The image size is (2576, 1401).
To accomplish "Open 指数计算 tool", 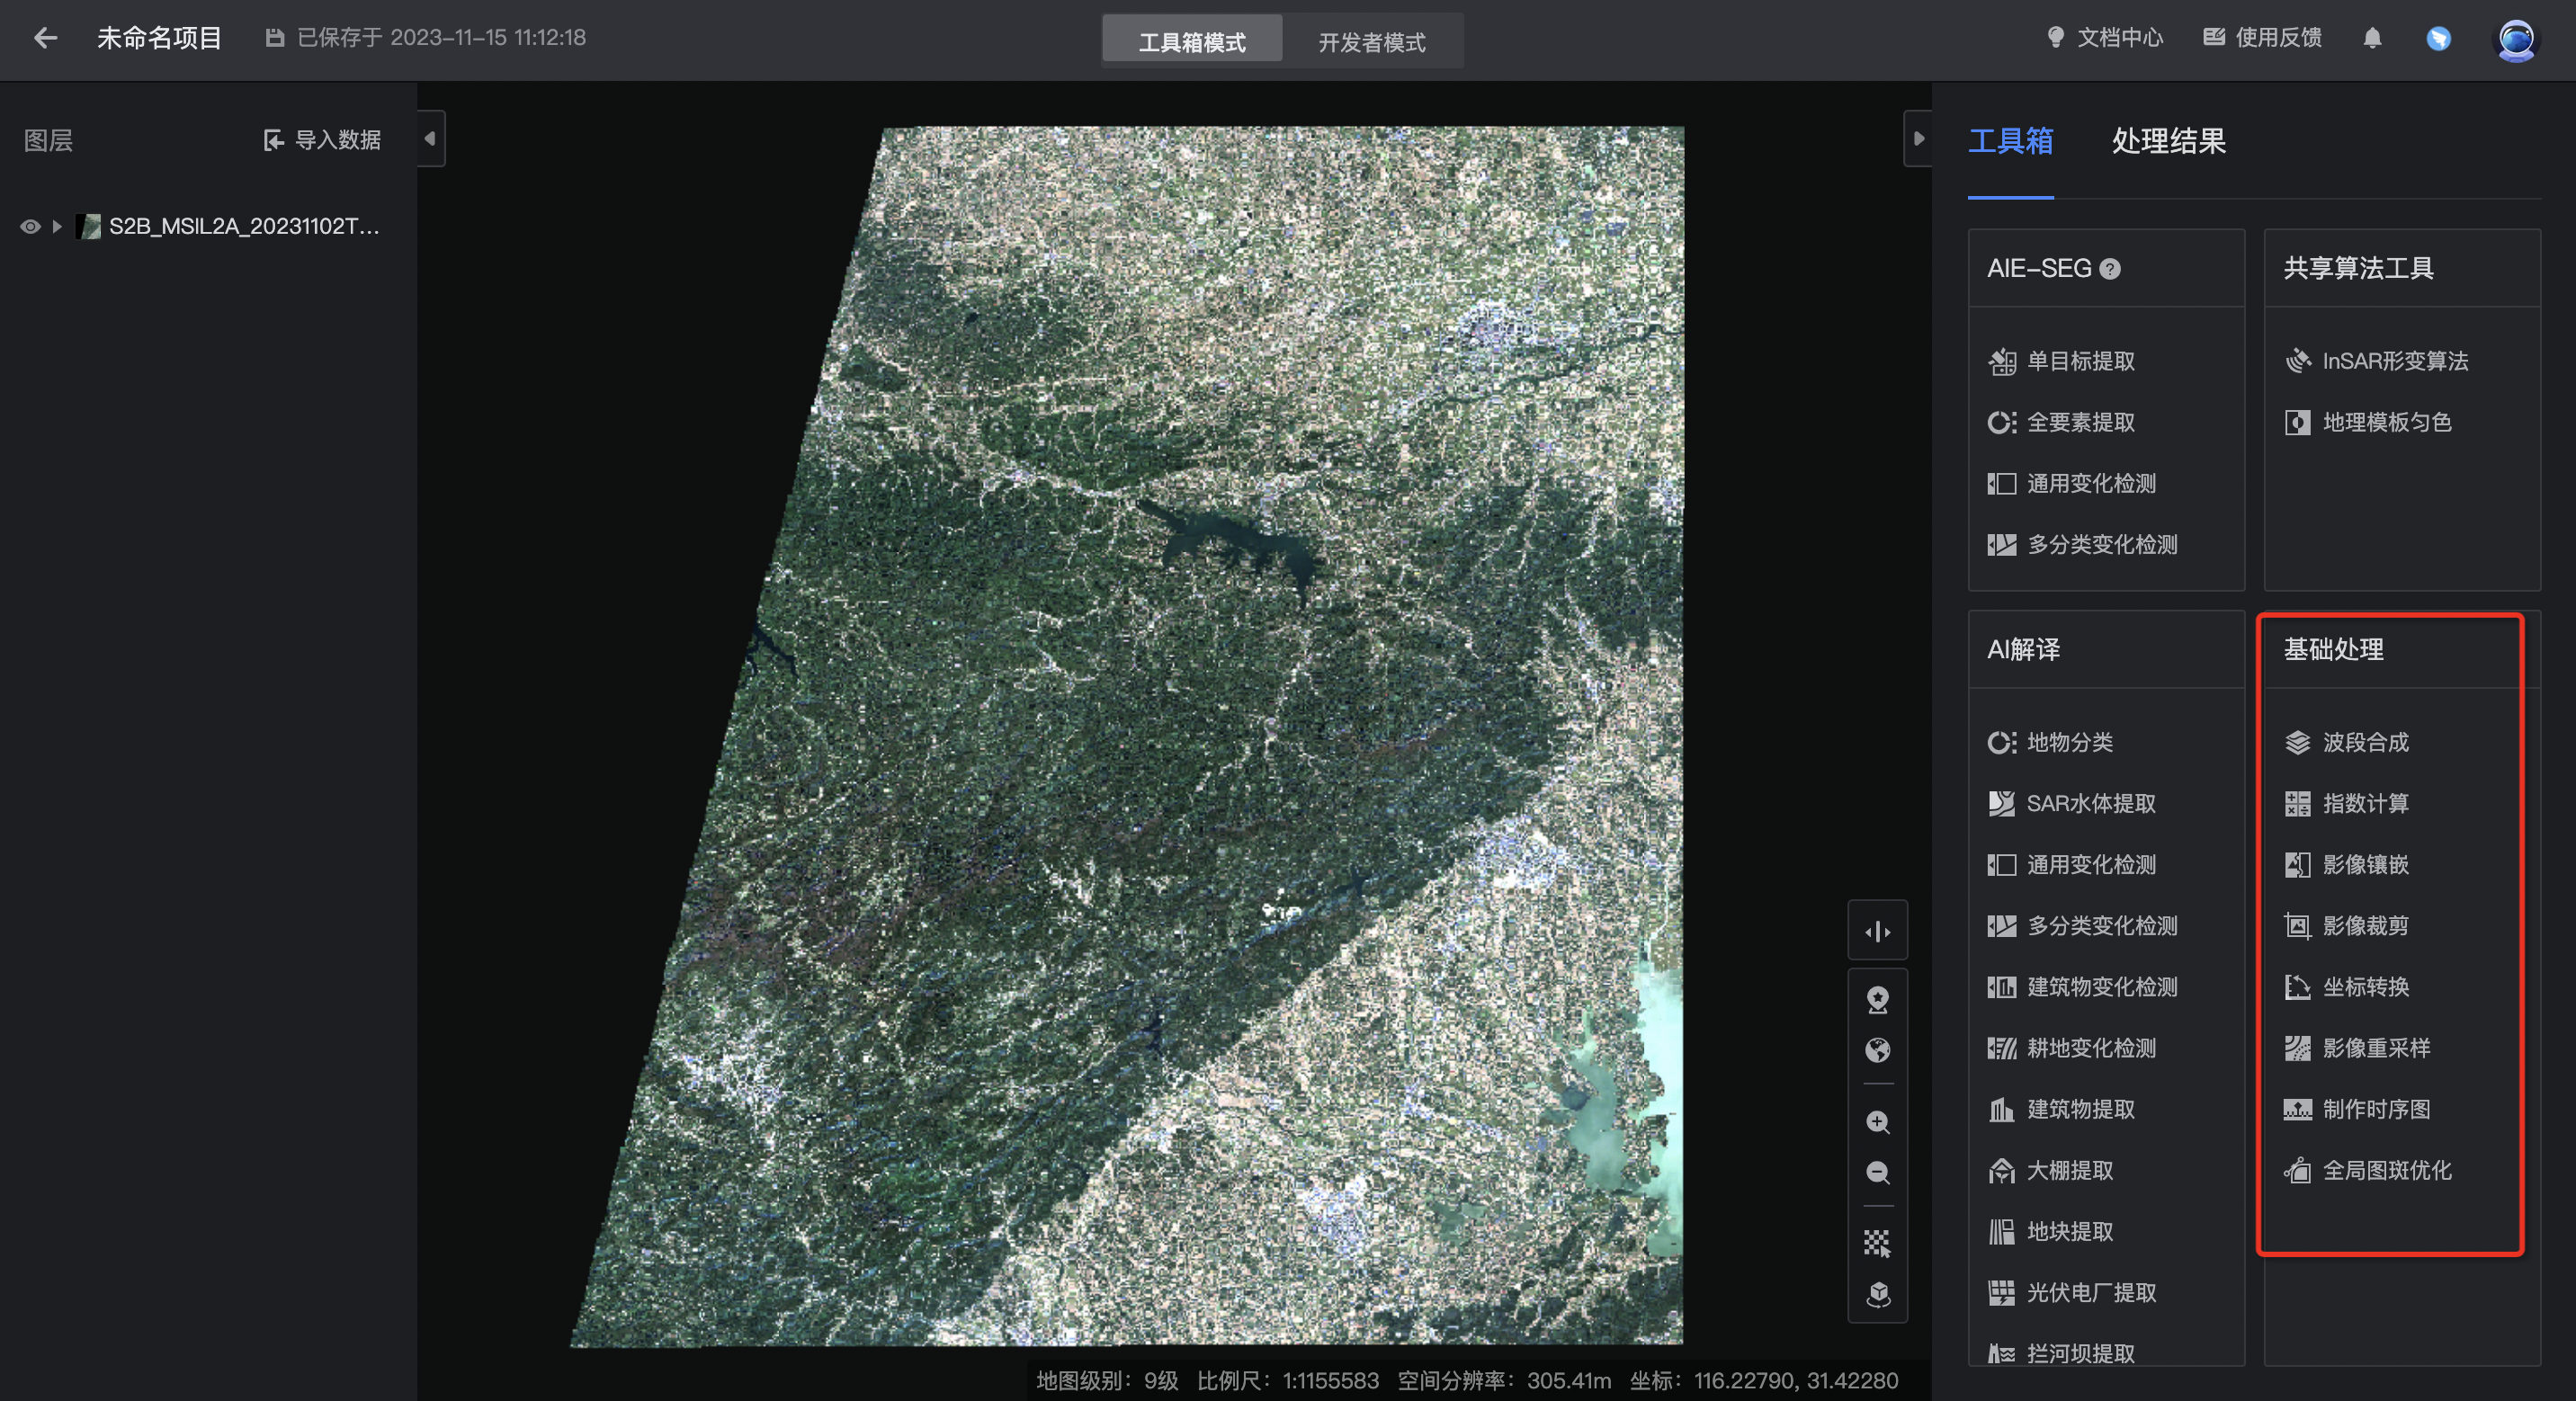I will 2346,803.
